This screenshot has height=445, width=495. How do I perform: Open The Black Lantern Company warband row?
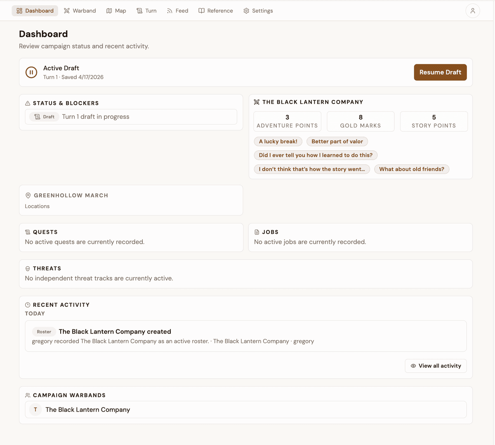[246, 409]
